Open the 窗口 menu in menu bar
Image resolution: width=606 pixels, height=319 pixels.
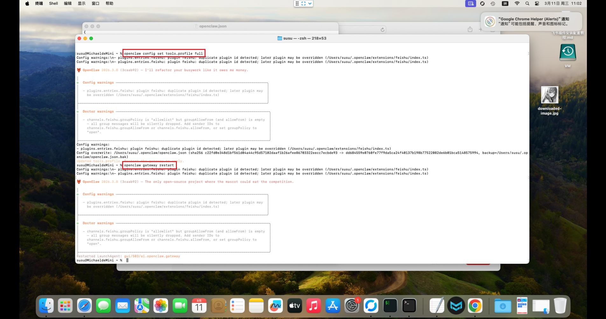pyautogui.click(x=95, y=3)
